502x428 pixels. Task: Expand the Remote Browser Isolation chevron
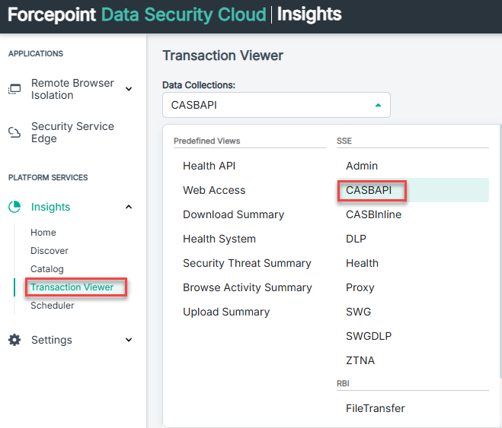tap(128, 90)
